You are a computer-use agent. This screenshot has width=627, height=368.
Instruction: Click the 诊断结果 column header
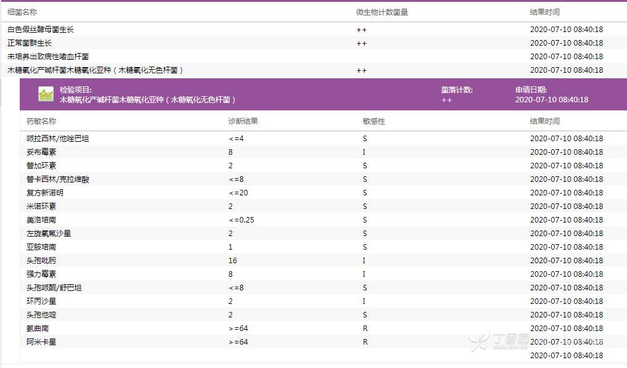coord(243,121)
